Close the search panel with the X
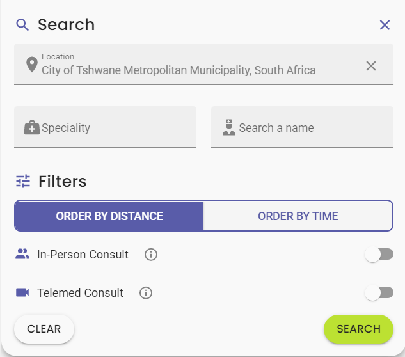The width and height of the screenshot is (405, 357). [385, 25]
